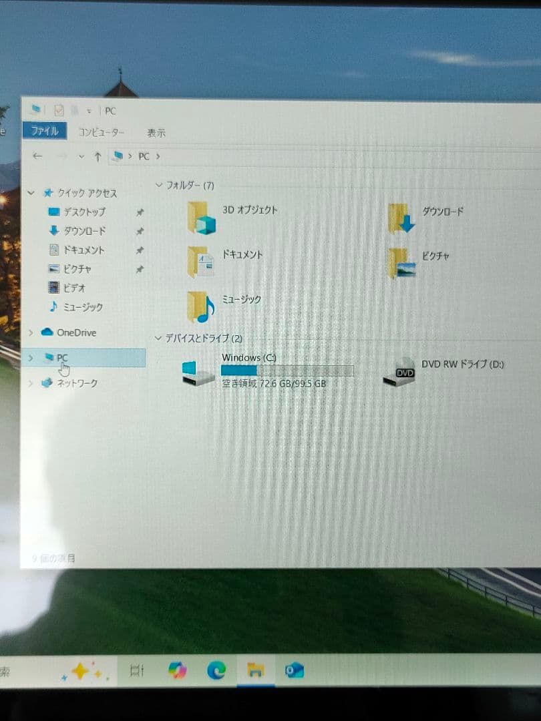Select ミュージック in navigation pane
541x721 pixels.
click(x=83, y=307)
